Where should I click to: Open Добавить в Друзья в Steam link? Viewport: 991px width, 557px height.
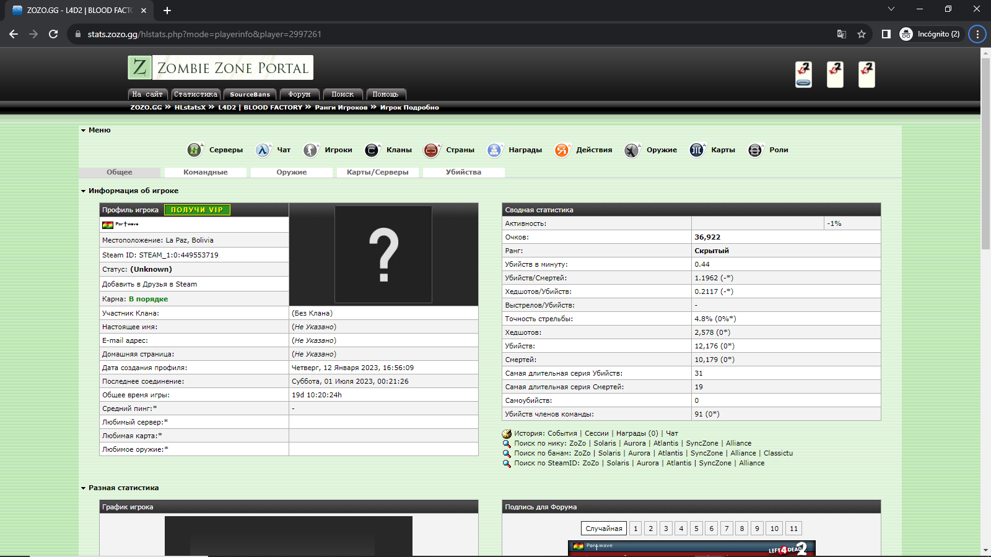coord(149,284)
